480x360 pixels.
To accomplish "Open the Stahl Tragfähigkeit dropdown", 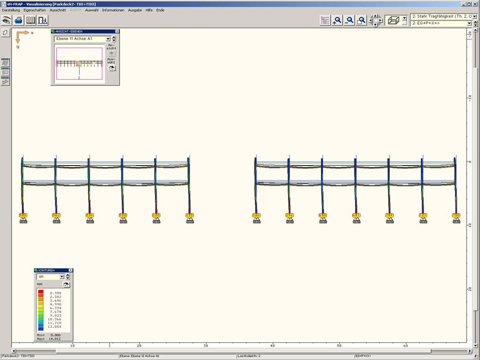I will 474,16.
